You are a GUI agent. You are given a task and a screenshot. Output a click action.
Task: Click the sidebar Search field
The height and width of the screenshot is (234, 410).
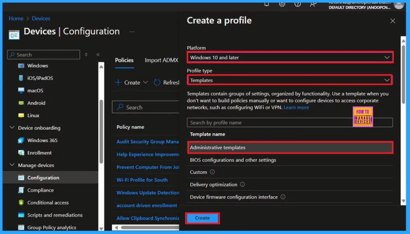pyautogui.click(x=44, y=55)
